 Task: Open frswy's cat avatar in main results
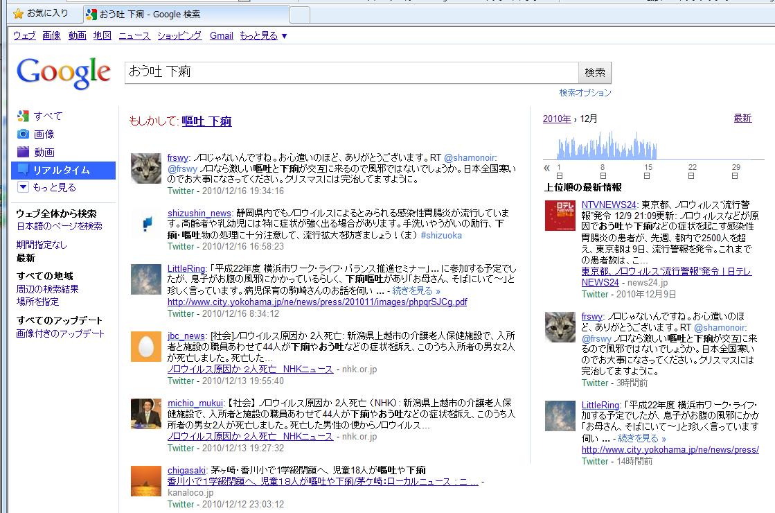pyautogui.click(x=146, y=168)
